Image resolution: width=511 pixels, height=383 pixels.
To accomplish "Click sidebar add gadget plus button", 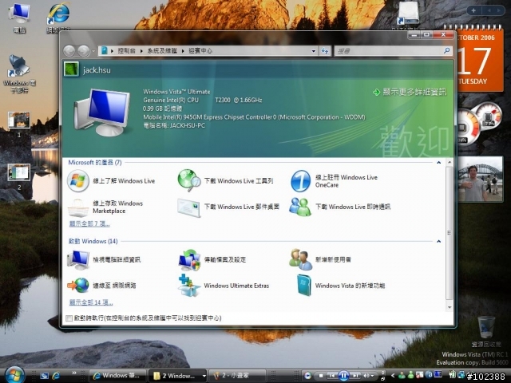I will [x=473, y=10].
